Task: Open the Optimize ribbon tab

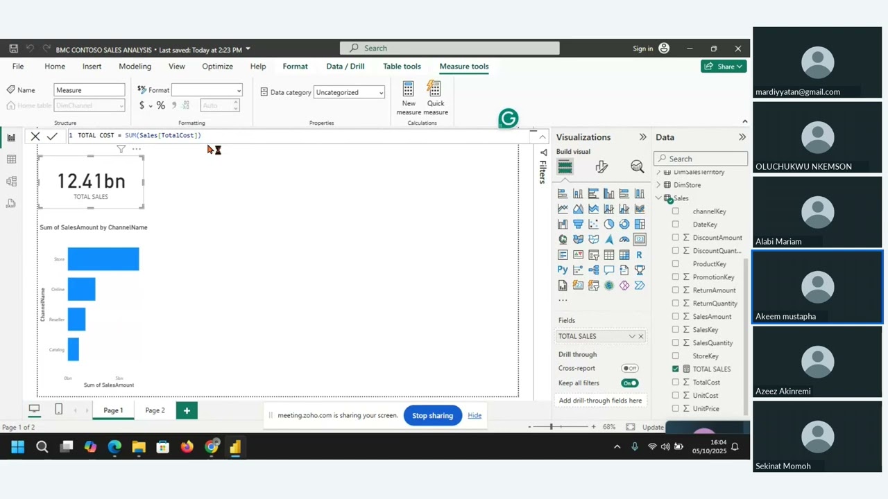Action: click(x=217, y=67)
